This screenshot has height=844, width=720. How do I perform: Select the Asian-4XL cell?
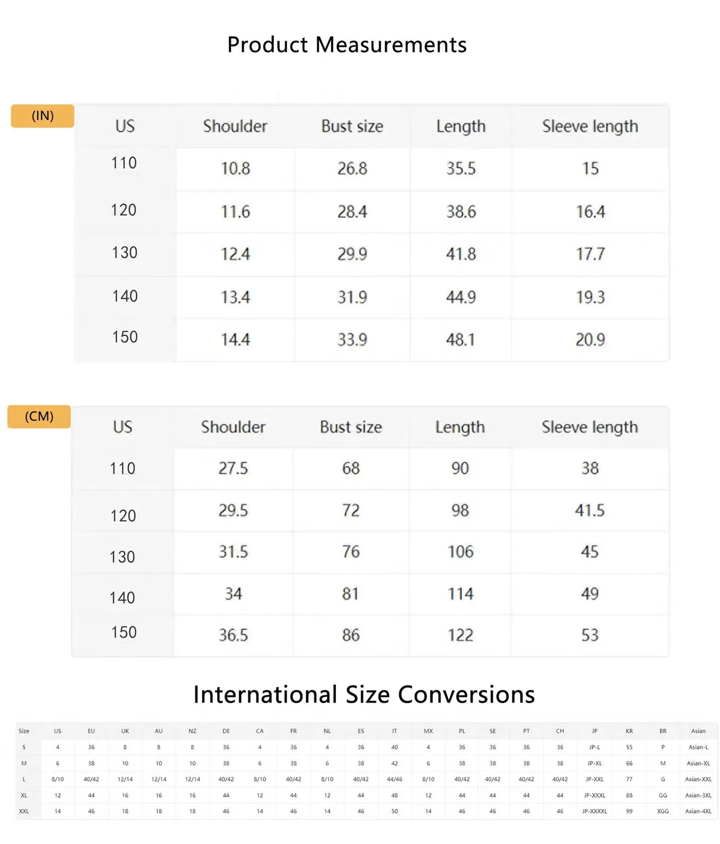click(x=698, y=811)
